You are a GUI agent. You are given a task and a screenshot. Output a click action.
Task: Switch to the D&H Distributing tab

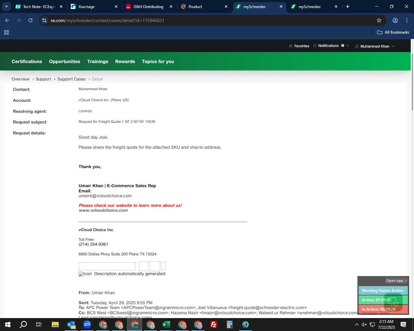pos(149,6)
